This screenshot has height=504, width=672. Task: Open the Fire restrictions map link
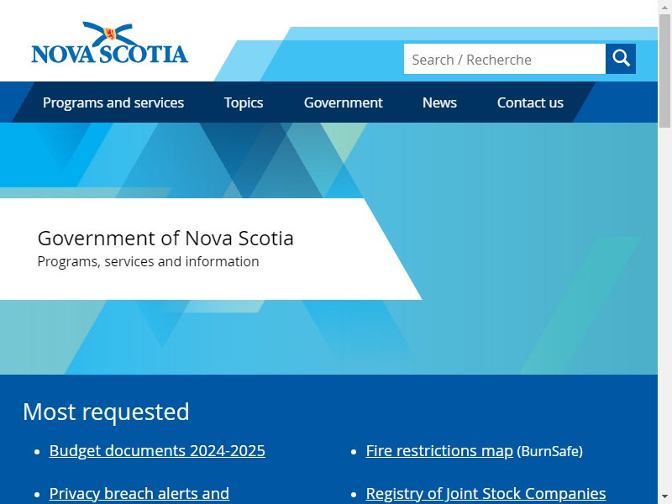[439, 451]
